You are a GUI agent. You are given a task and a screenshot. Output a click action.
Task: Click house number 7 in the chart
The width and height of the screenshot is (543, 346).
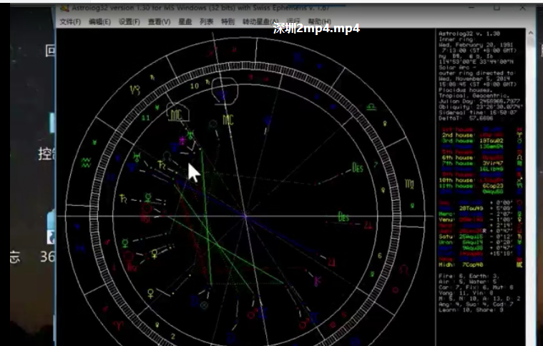pyautogui.click(x=376, y=164)
